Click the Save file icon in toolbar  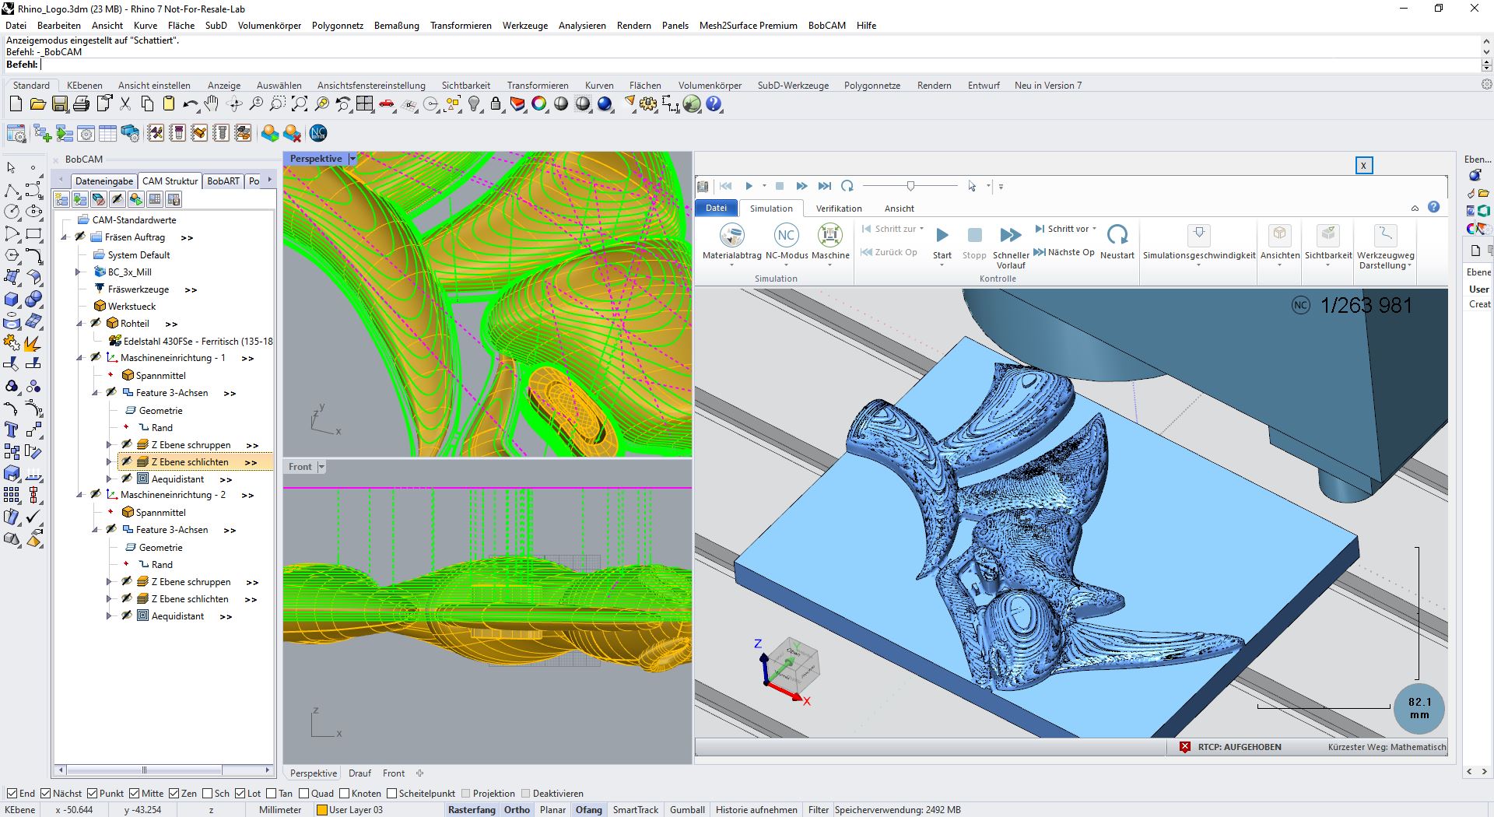[x=59, y=104]
